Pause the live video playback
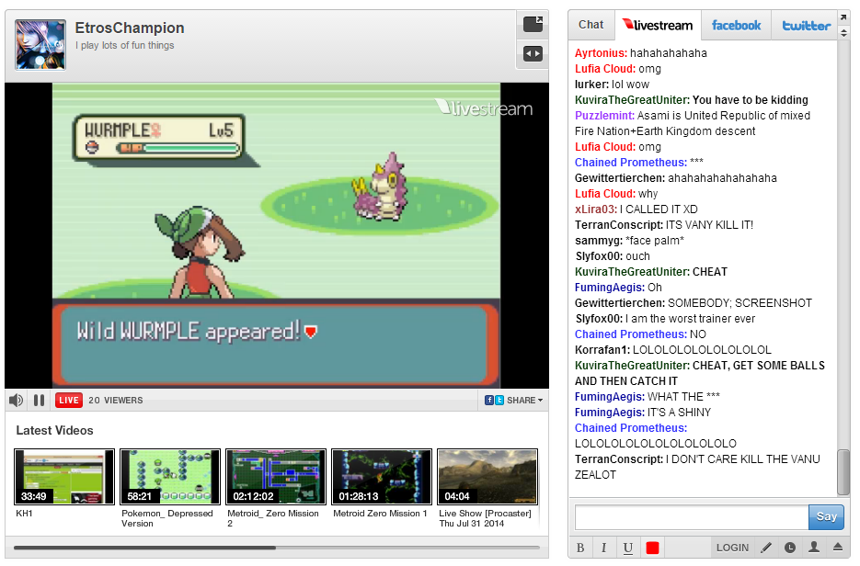Viewport: 860px width, 566px height. pyautogui.click(x=39, y=401)
